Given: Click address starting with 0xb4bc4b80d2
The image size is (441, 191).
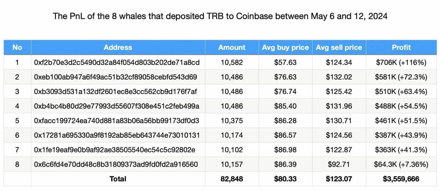Looking at the screenshot, I should pos(116,106).
